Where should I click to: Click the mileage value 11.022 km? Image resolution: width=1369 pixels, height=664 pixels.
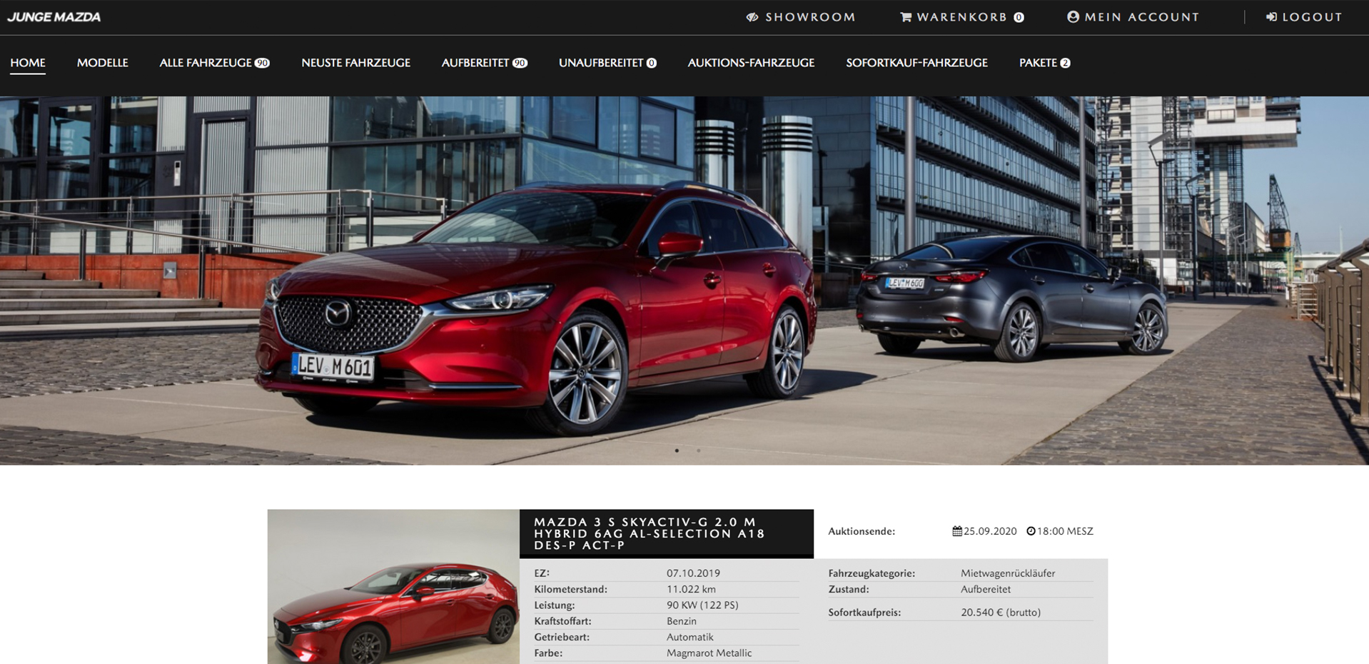click(691, 589)
